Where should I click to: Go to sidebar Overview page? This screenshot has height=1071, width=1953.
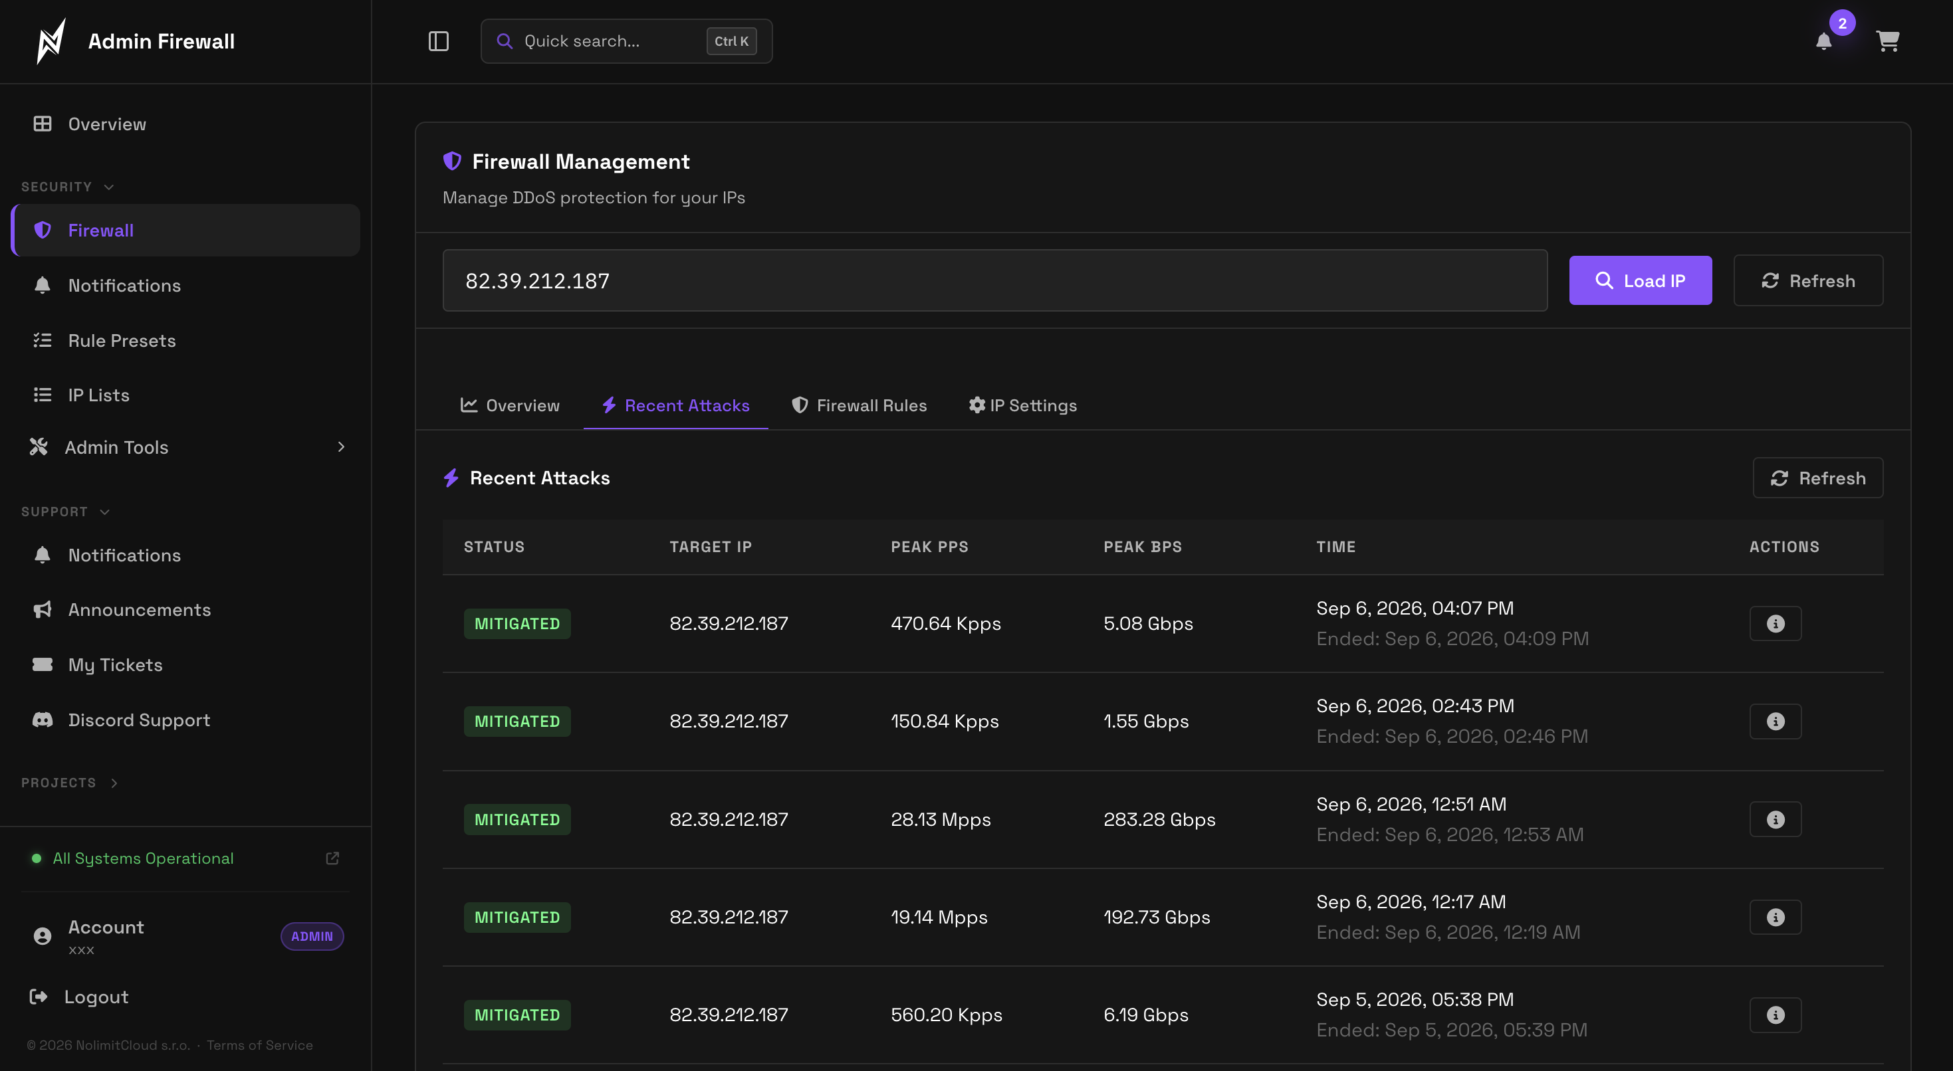click(185, 124)
